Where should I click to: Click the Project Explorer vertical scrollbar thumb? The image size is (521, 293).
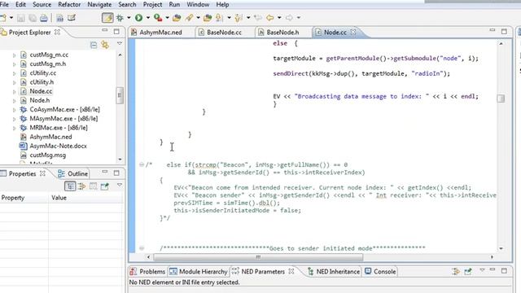click(120, 95)
